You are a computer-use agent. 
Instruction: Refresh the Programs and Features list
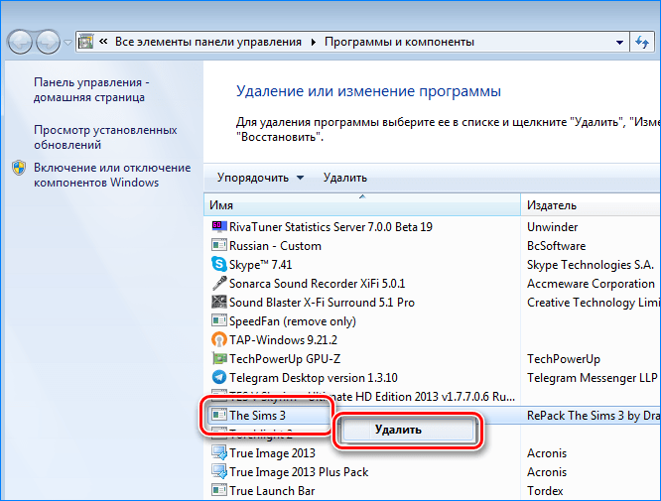coord(642,42)
